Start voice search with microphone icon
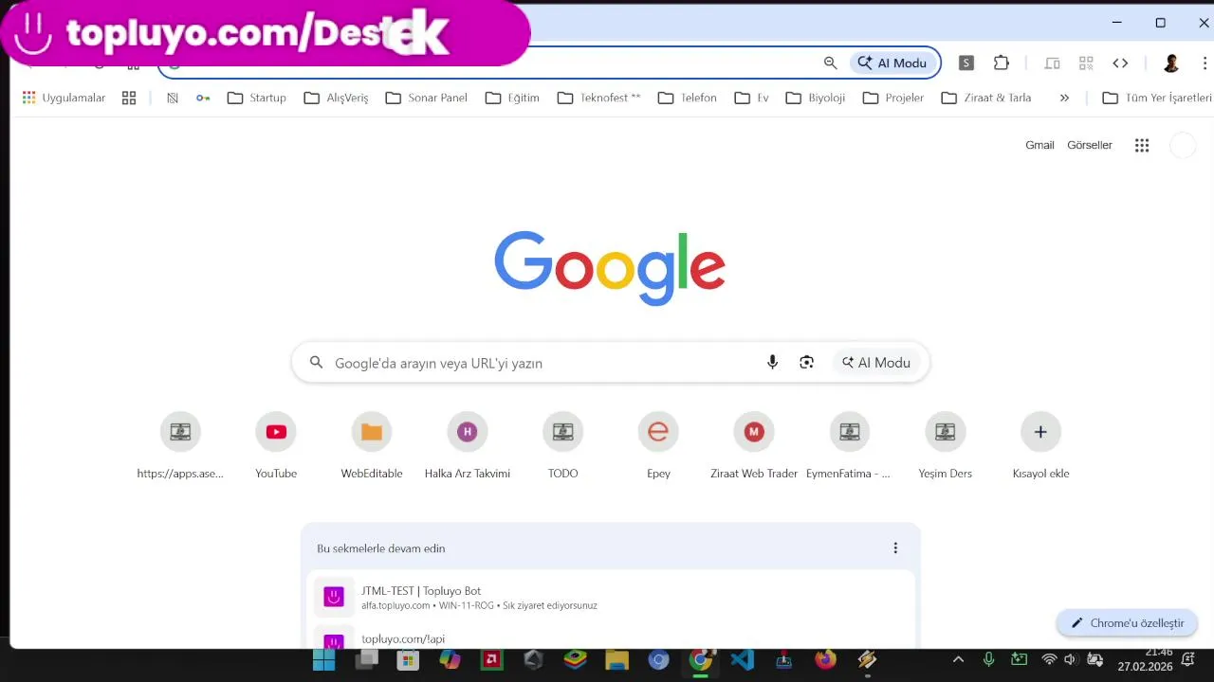1214x682 pixels. click(x=772, y=362)
